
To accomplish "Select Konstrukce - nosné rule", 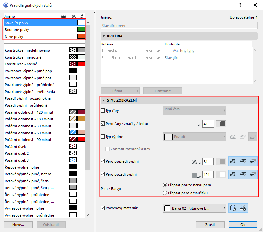I will coord(45,64).
